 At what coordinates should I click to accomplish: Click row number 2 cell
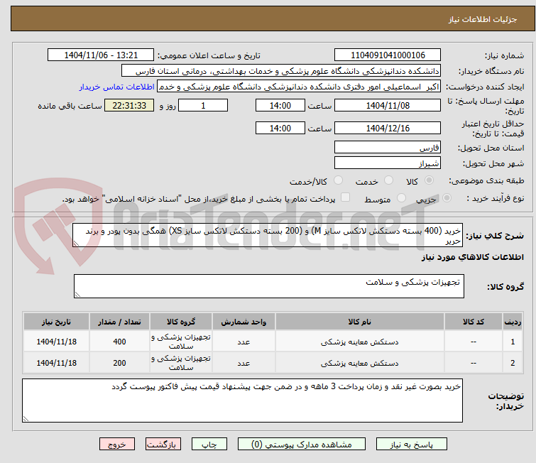pyautogui.click(x=513, y=363)
